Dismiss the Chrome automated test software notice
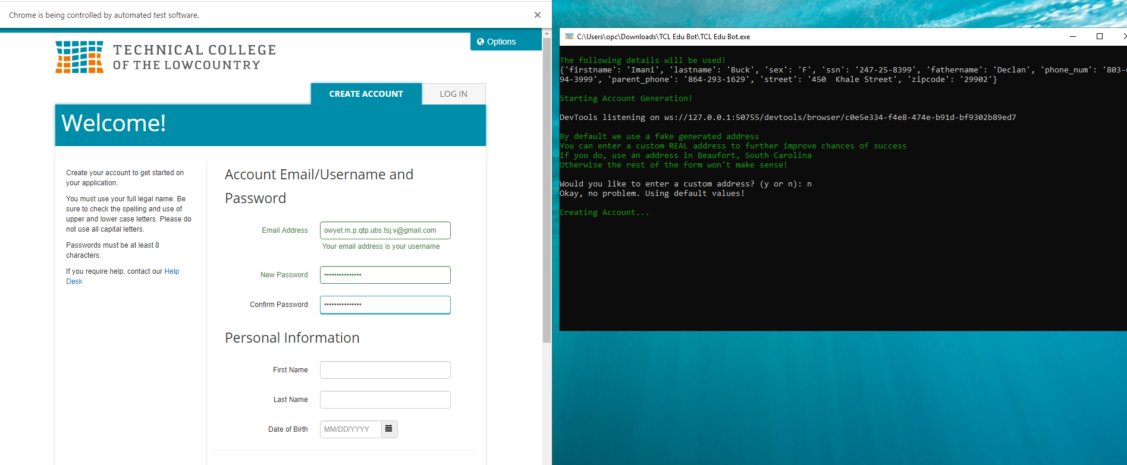Screen dimensions: 1127x465 click(537, 15)
